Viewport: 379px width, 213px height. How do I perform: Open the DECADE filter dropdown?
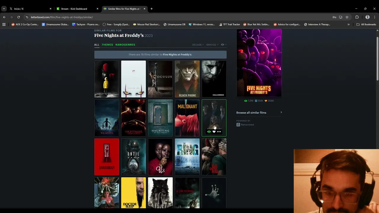pyautogui.click(x=198, y=45)
